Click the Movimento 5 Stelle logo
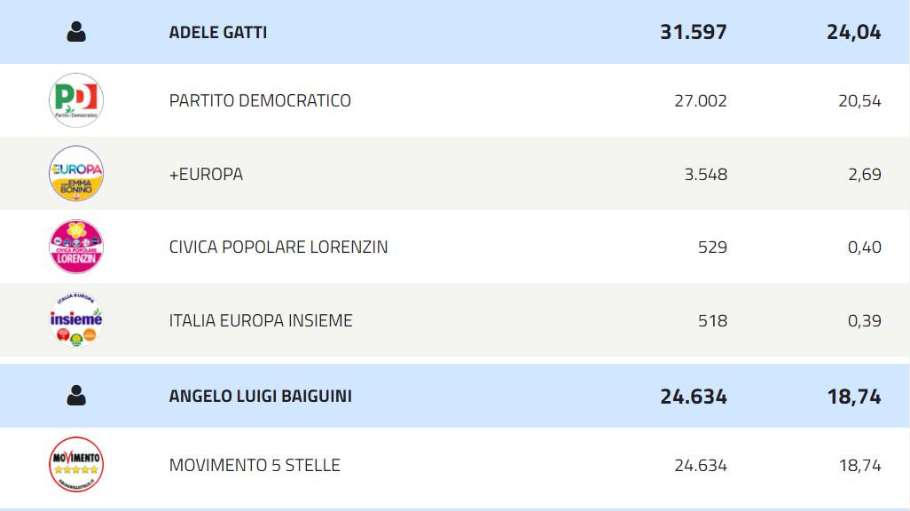The width and height of the screenshot is (910, 511). pyautogui.click(x=76, y=465)
